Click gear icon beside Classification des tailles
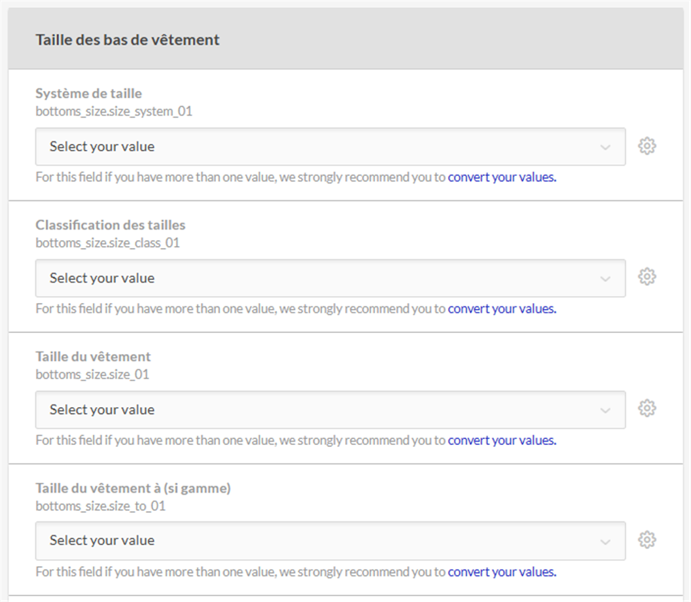Screen dimensions: 691x602 (x=647, y=277)
